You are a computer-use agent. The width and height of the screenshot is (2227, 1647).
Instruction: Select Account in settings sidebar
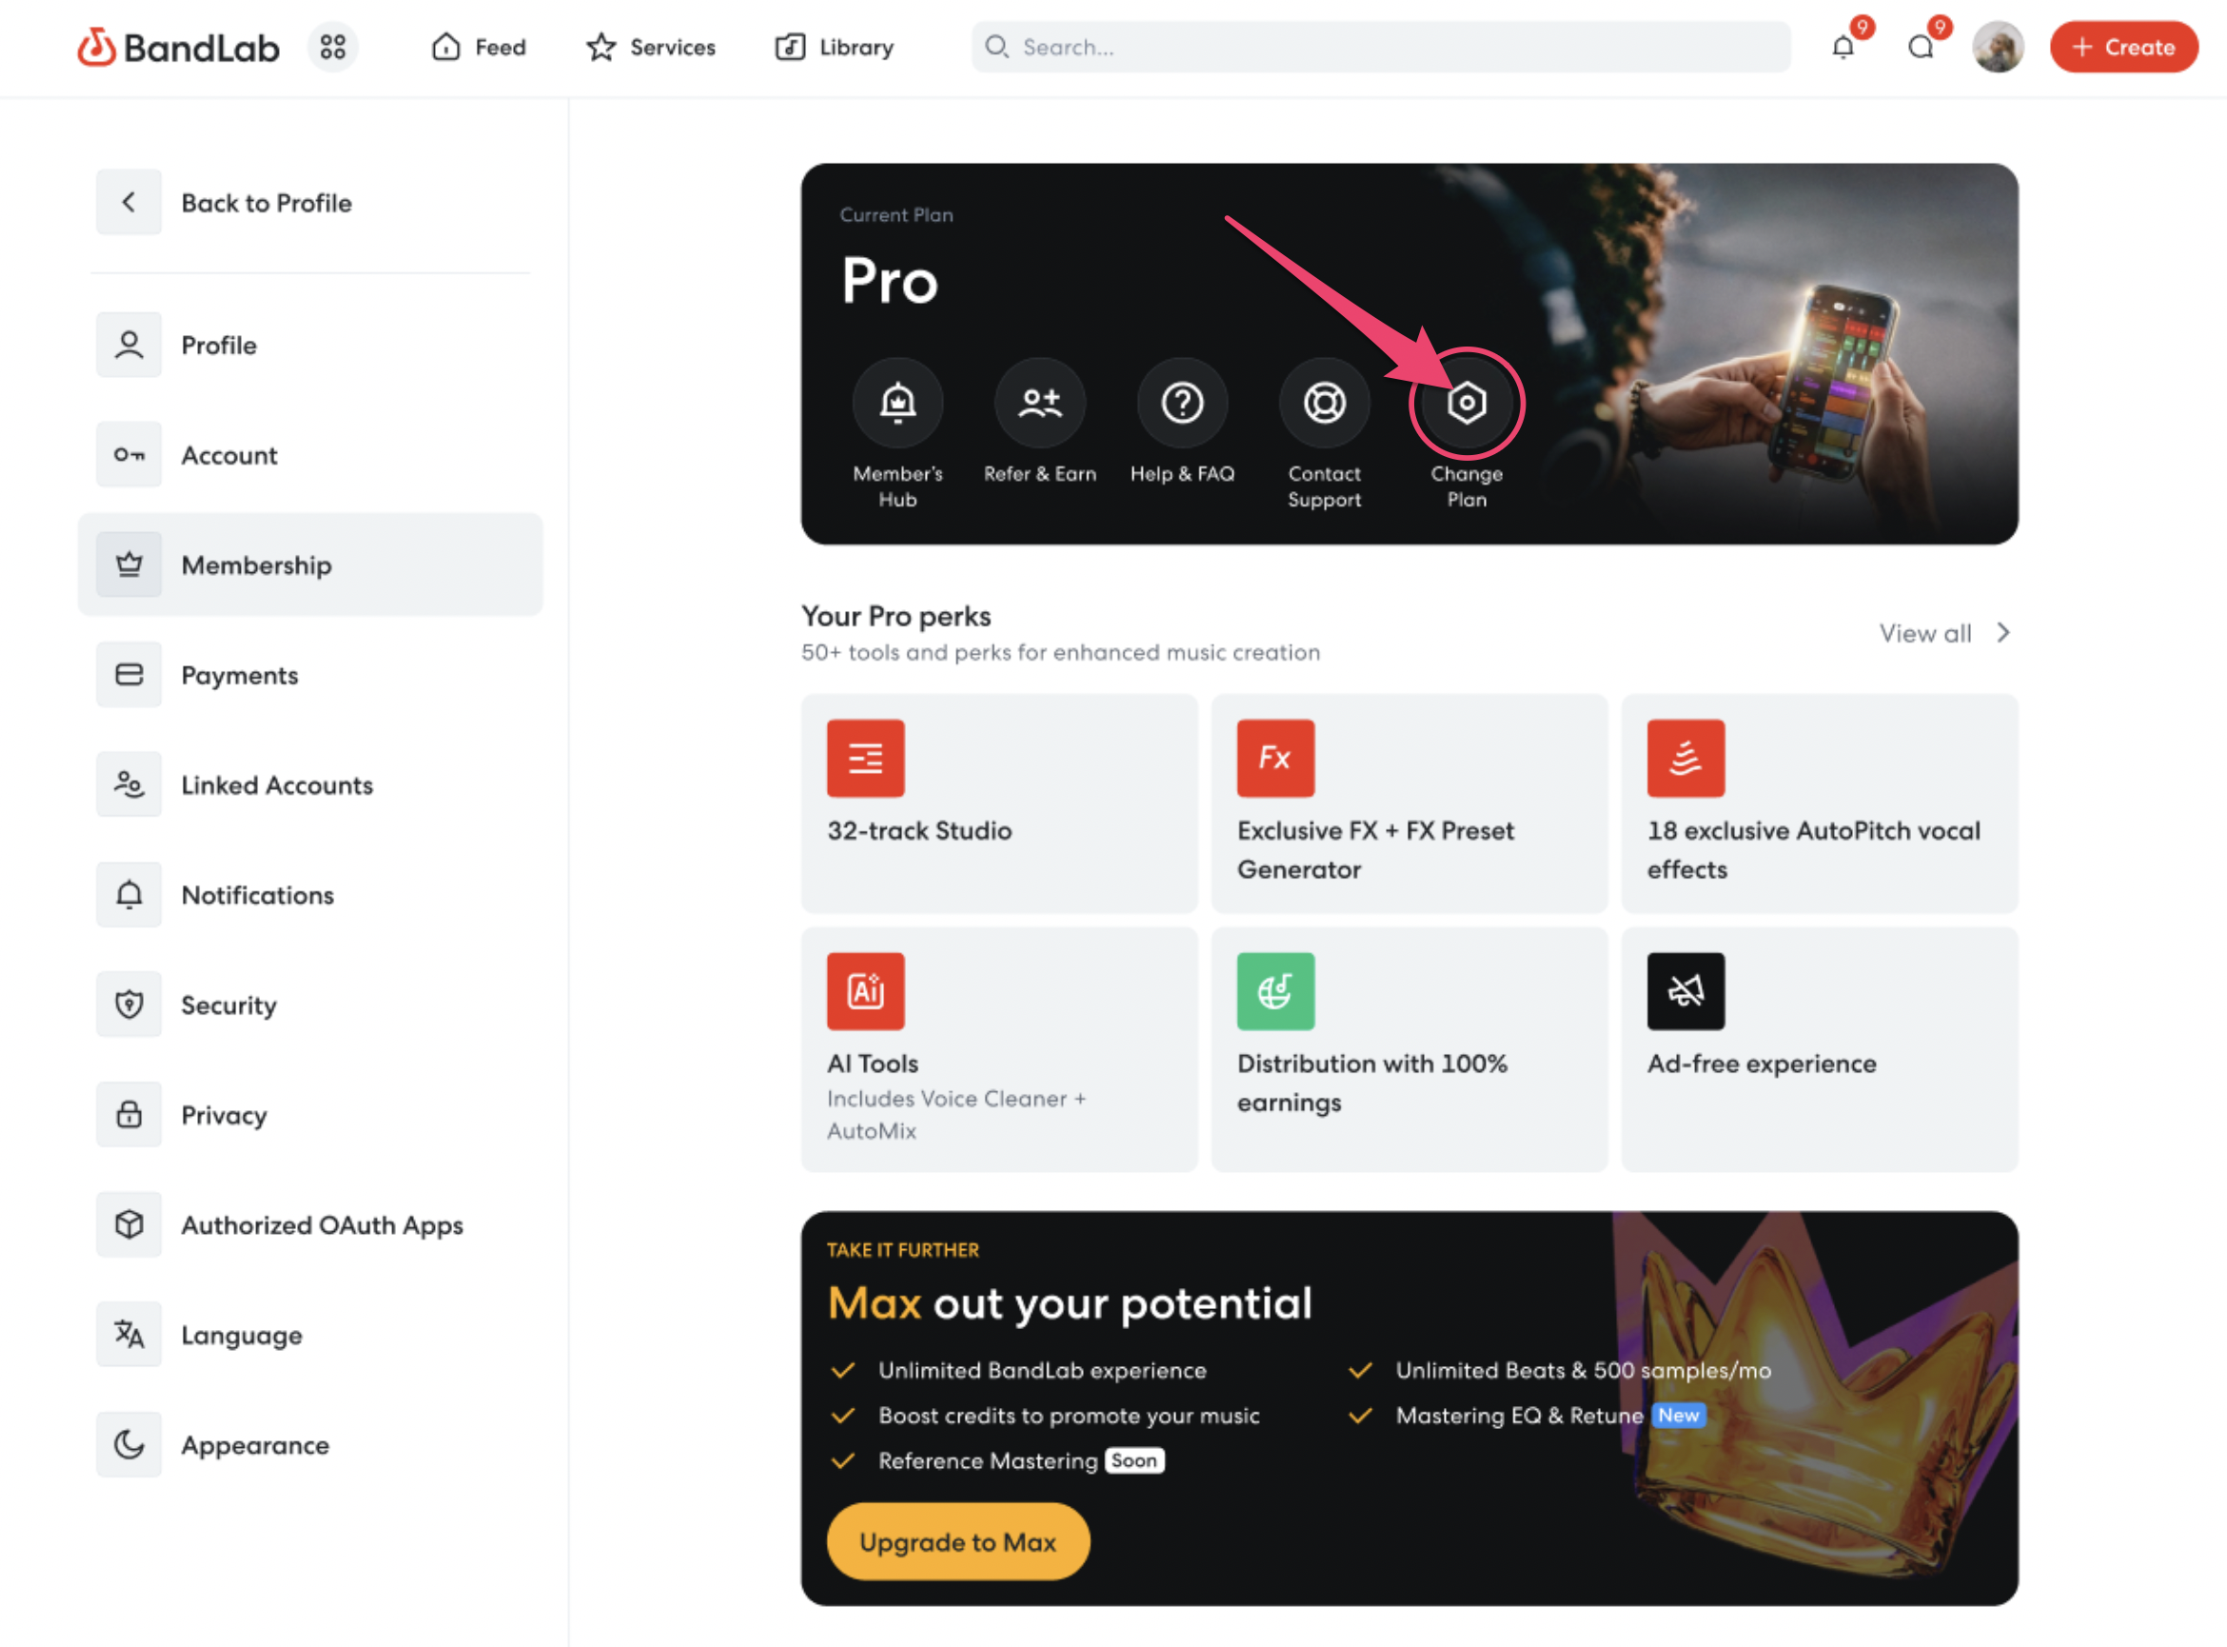(310, 455)
